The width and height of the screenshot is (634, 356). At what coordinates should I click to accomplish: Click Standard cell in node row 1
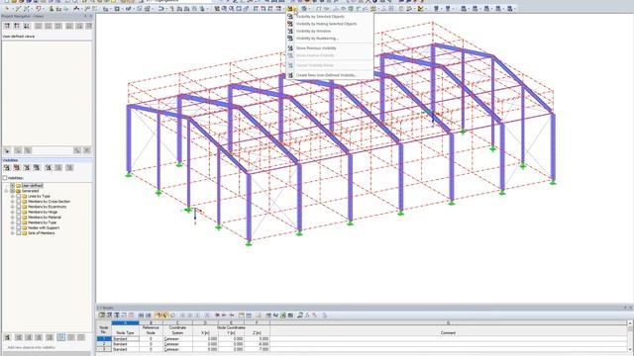[x=125, y=339]
